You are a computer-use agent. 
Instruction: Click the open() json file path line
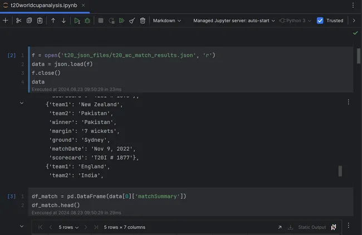tap(123, 55)
